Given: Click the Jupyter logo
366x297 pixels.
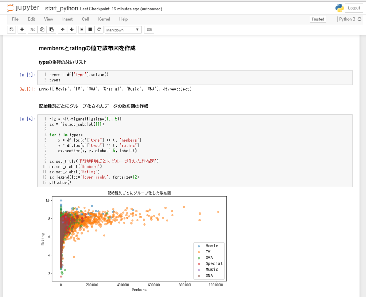Looking at the screenshot, I should [23, 8].
